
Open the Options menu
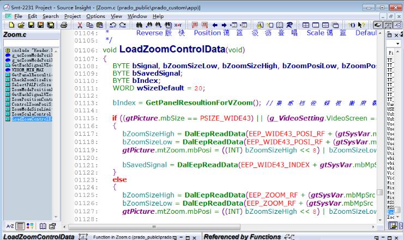[95, 17]
